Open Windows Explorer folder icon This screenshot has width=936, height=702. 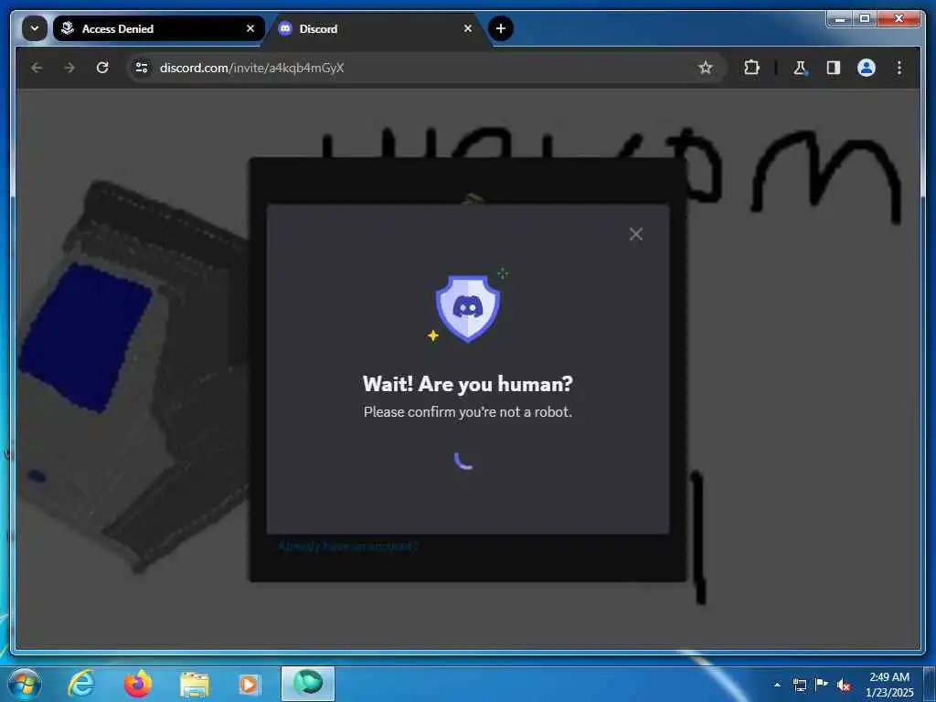195,684
